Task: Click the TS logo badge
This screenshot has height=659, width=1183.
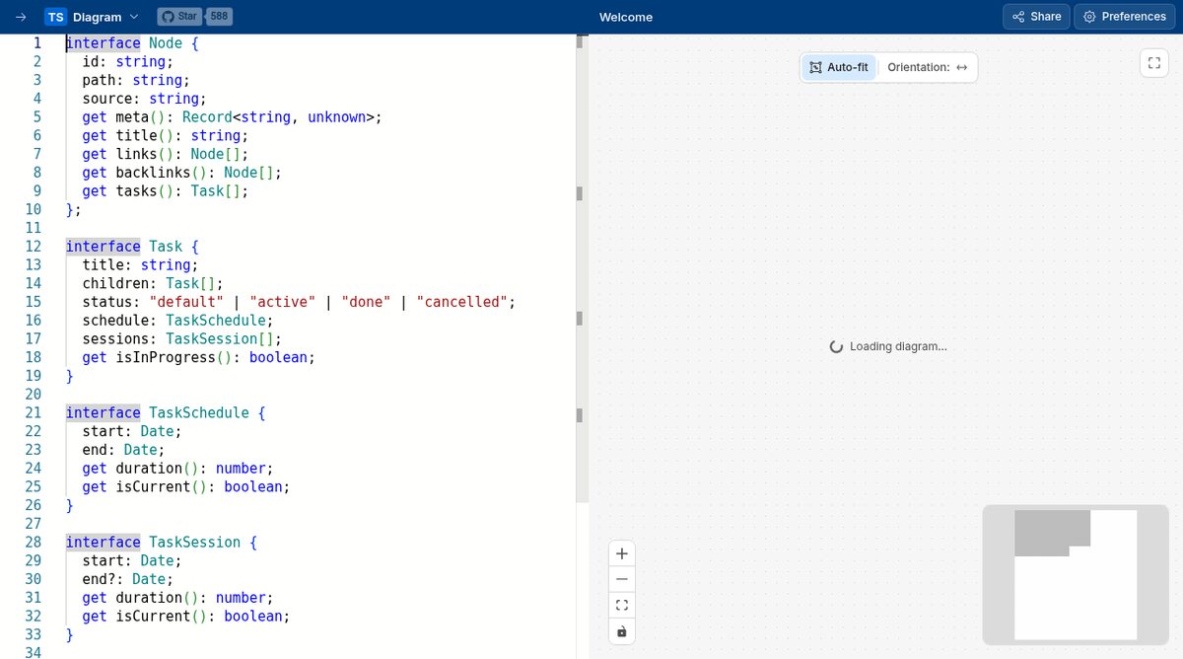Action: click(55, 17)
